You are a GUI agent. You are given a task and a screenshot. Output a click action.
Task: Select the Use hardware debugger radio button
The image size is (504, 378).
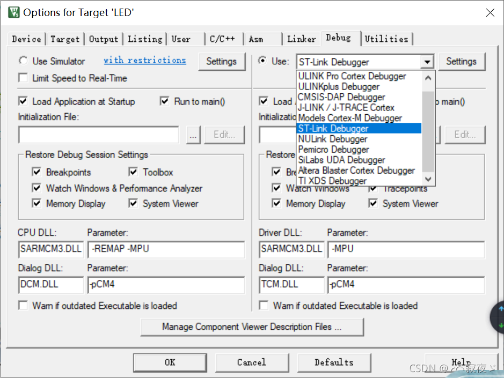[x=262, y=61]
